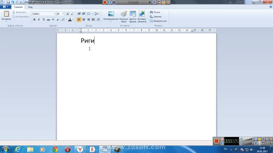Align text to the left

click(79, 20)
